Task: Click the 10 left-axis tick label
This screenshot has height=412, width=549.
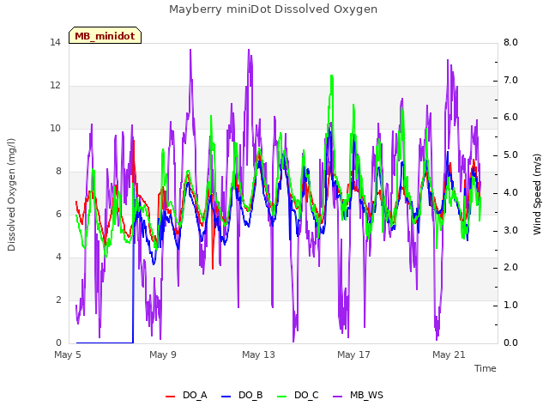Action: [55, 128]
